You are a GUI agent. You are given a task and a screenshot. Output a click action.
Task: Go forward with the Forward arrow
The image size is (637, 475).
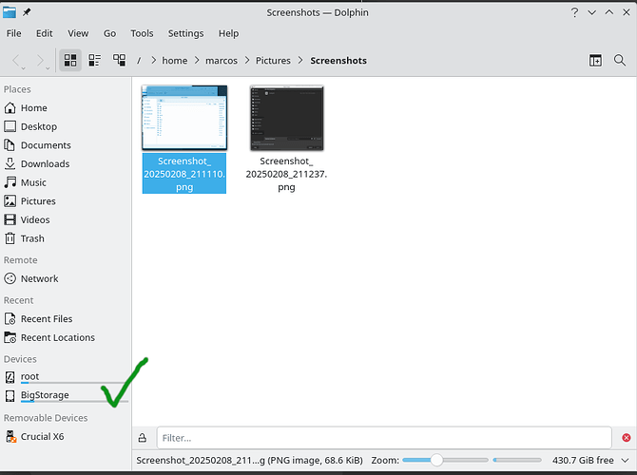(40, 61)
